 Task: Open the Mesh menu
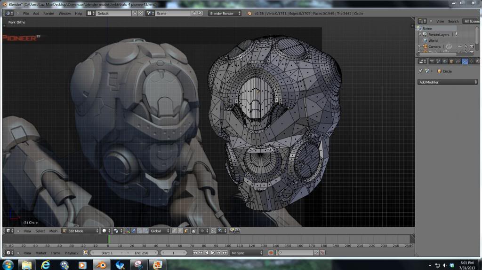[53, 231]
